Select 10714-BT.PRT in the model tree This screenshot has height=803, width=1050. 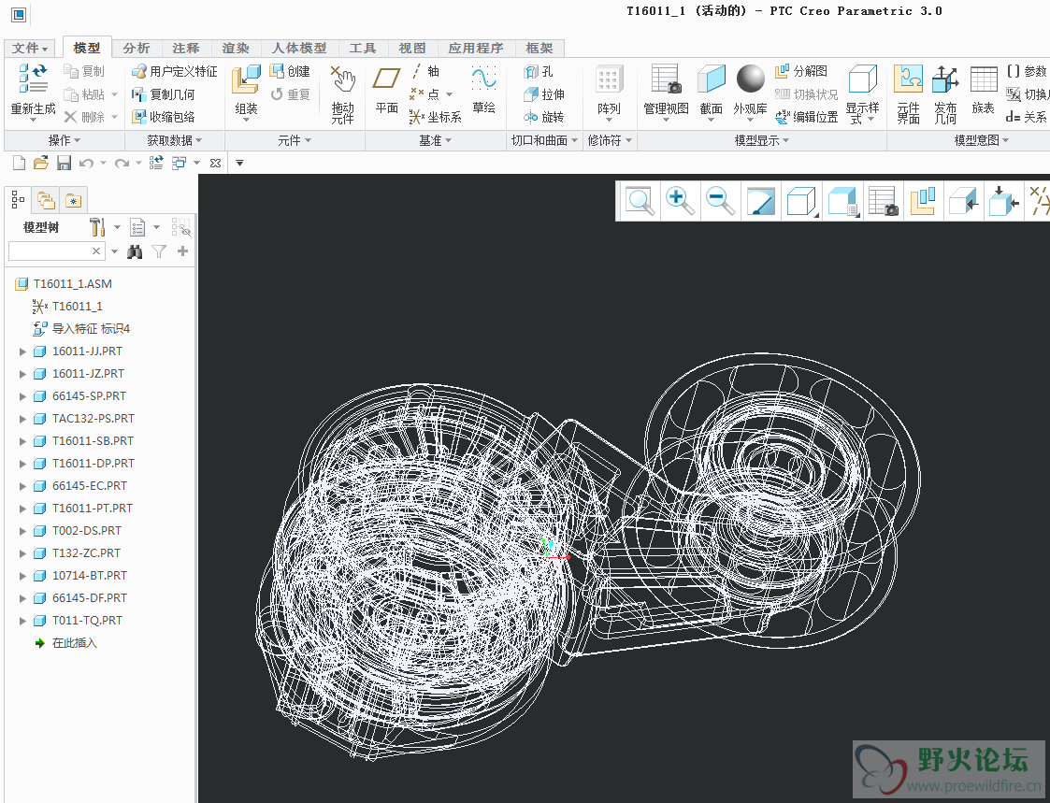coord(89,576)
